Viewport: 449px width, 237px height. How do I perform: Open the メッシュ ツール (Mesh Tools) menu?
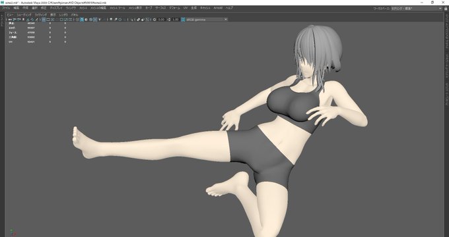pyautogui.click(x=118, y=8)
